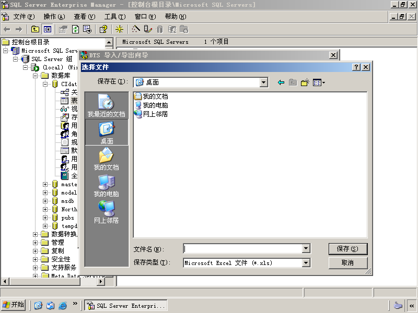
Task: Click the Internet Explorer quick launch icon
Action: 62,305
